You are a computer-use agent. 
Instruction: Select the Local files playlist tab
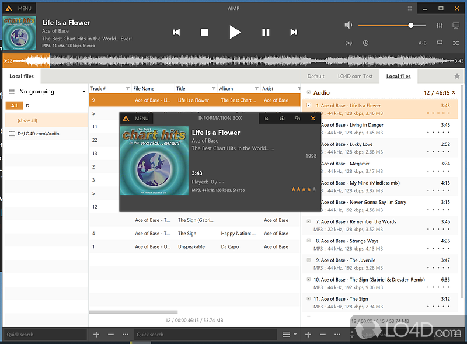398,77
